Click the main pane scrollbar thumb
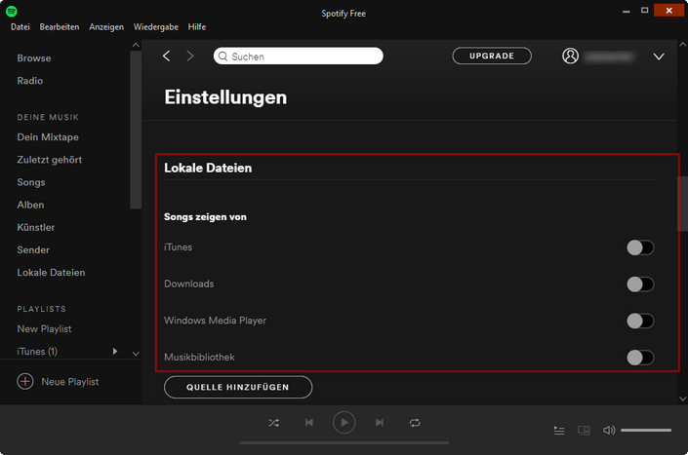The height and width of the screenshot is (455, 688). [682, 204]
